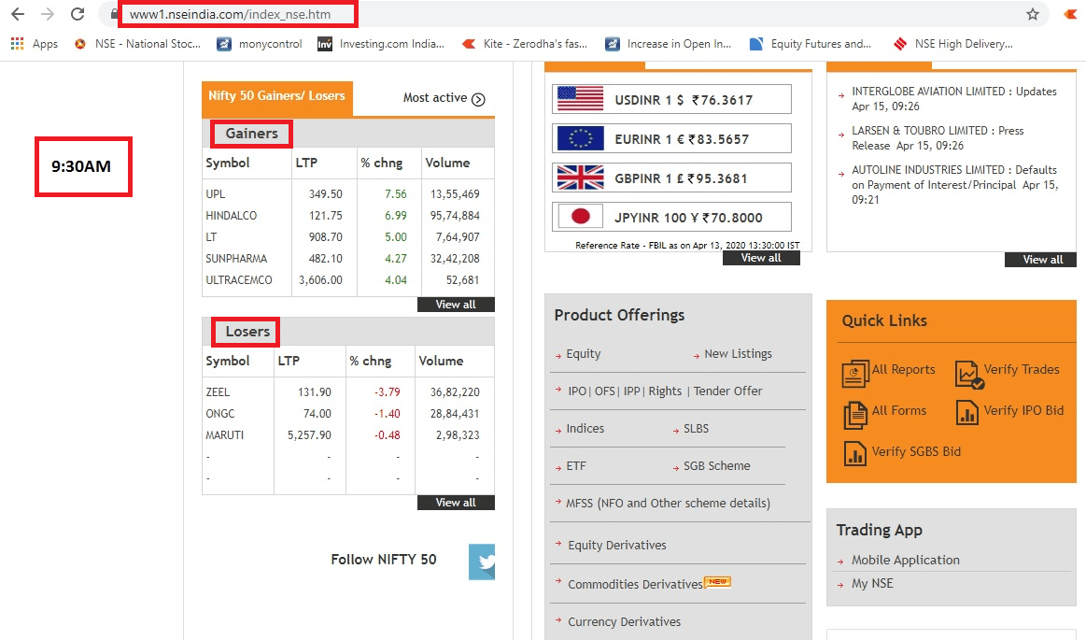Open the NSE High Delivery bookmark
Image resolution: width=1086 pixels, height=640 pixels.
pos(953,44)
